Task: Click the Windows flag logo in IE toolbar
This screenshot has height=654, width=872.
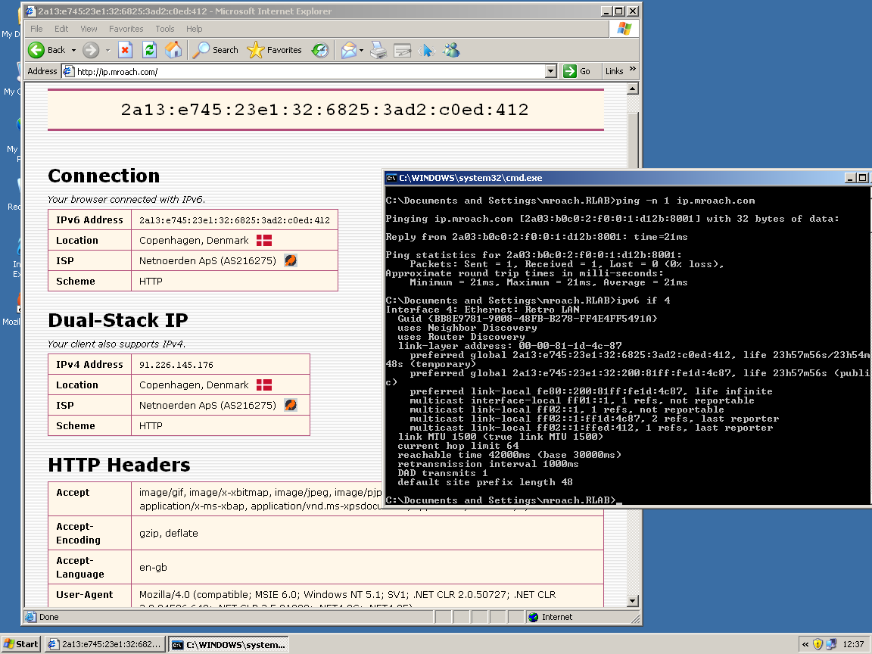Action: (x=624, y=29)
